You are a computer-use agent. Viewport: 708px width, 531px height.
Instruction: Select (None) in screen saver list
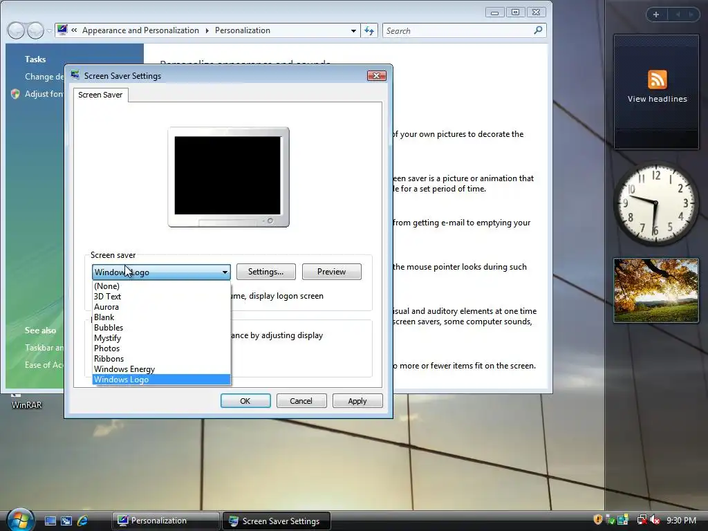[x=161, y=286]
